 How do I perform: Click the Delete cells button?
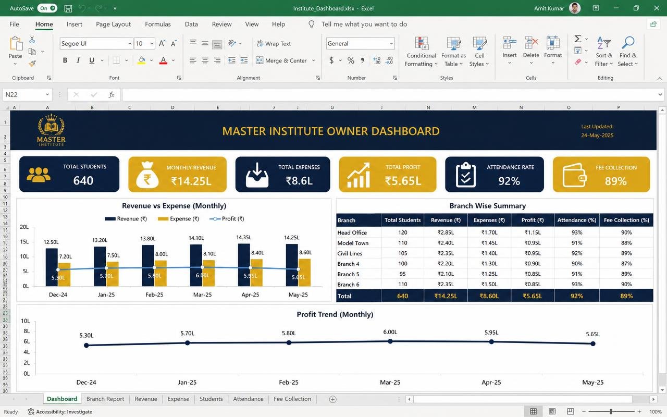(531, 51)
